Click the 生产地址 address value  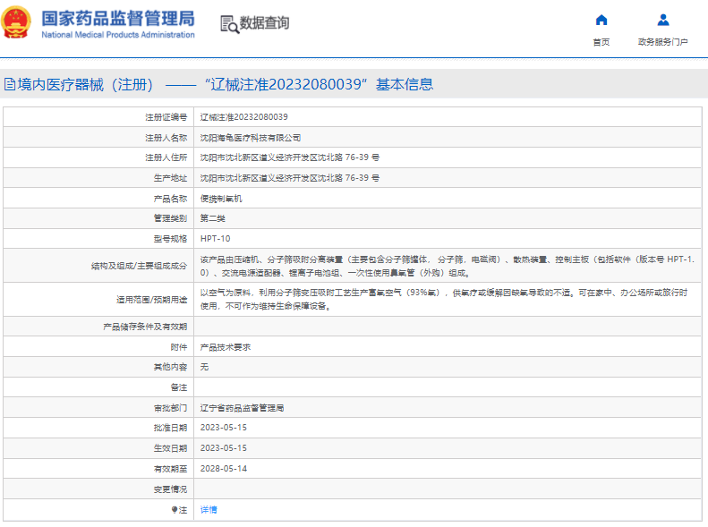(290, 178)
